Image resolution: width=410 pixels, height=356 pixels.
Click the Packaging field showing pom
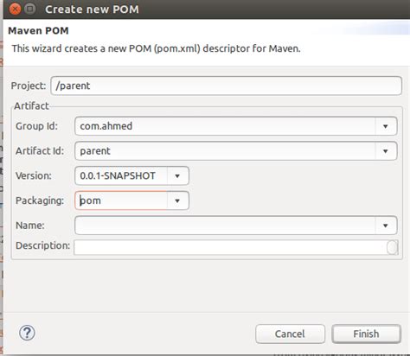(121, 200)
